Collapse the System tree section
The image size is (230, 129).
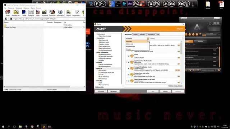(96, 62)
